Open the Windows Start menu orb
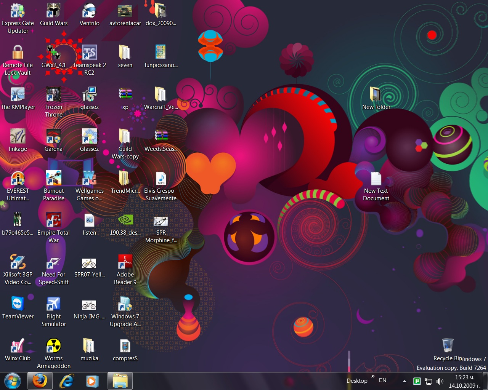488x390 pixels. [x=12, y=381]
